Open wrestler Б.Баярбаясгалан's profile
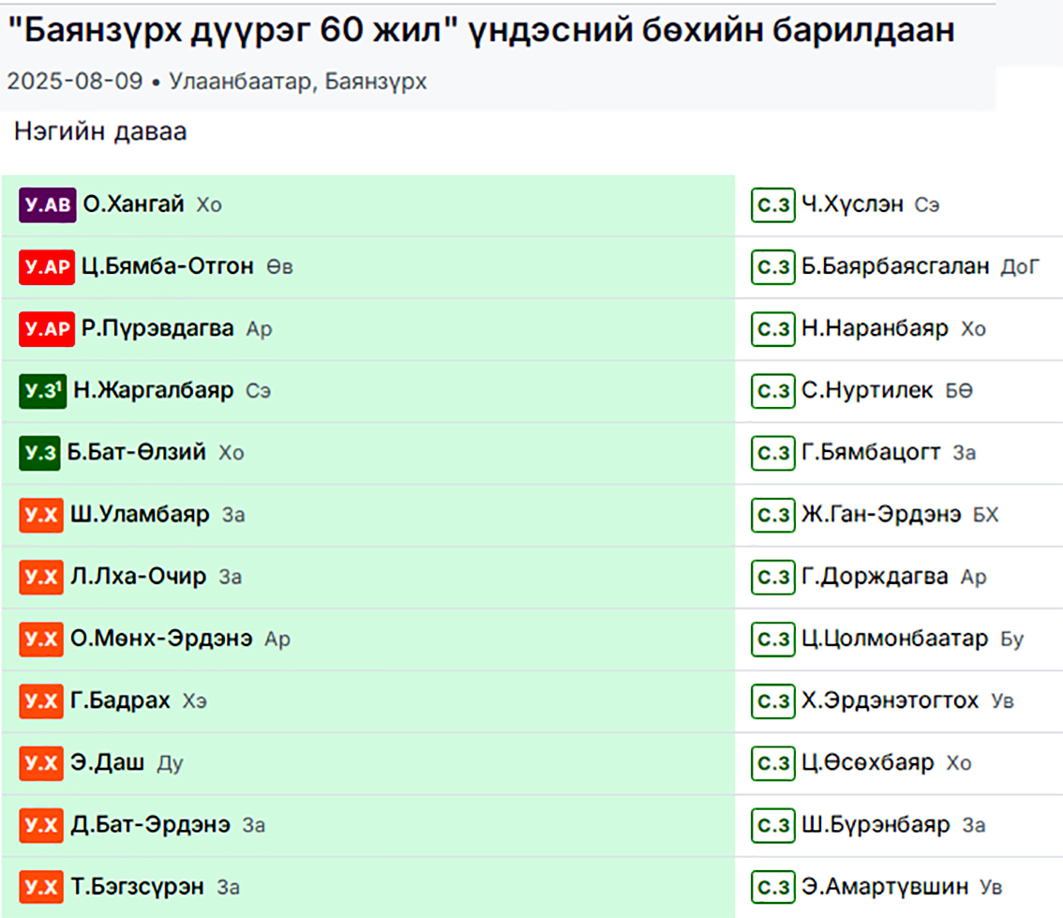The width and height of the screenshot is (1063, 918). click(x=895, y=267)
